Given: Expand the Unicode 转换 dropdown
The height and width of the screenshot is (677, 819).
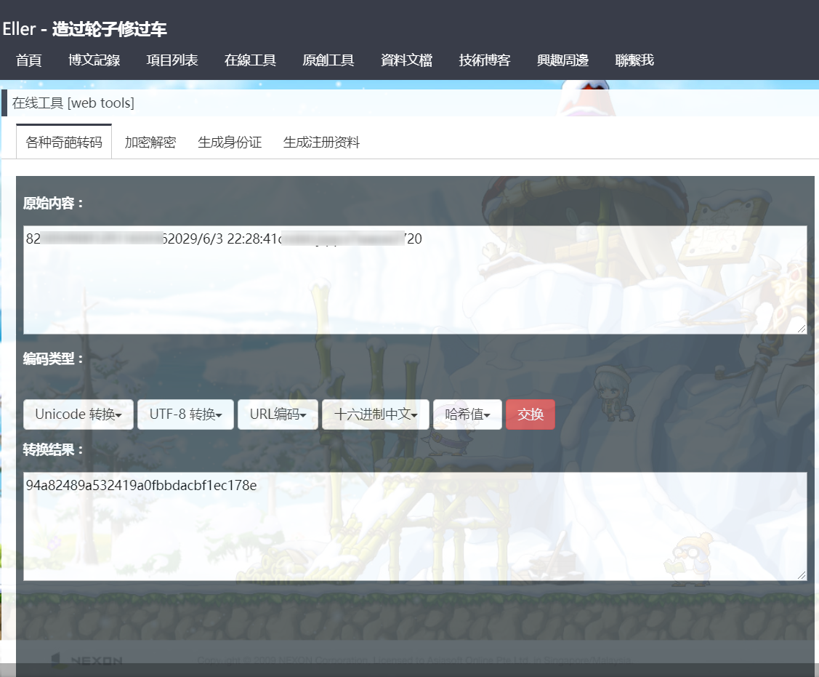Looking at the screenshot, I should [x=78, y=414].
